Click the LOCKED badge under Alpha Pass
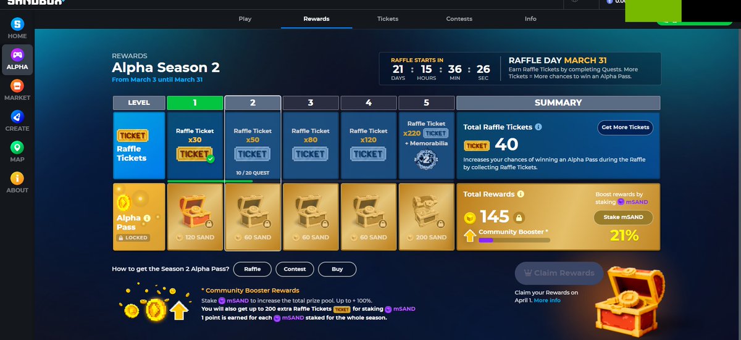Image resolution: width=741 pixels, height=340 pixels. pos(132,238)
